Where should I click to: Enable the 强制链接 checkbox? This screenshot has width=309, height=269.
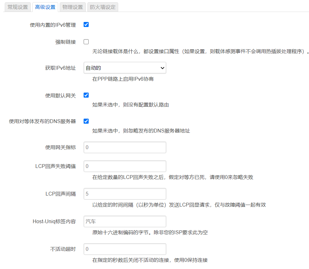[86, 41]
